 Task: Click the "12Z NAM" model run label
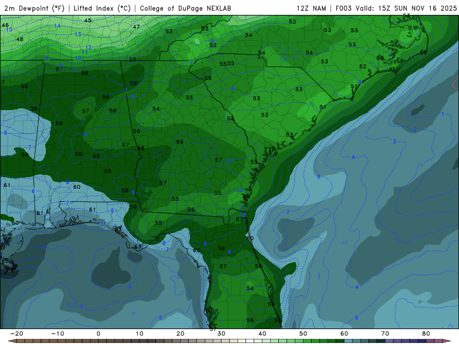click(311, 8)
